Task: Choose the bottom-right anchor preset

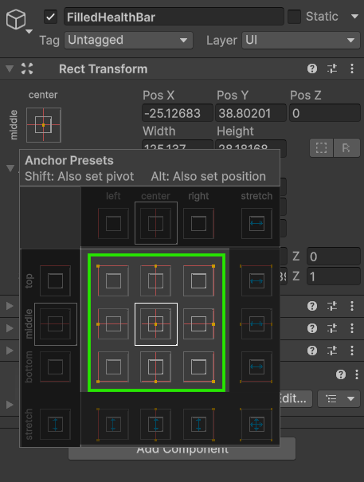Action: pos(198,366)
